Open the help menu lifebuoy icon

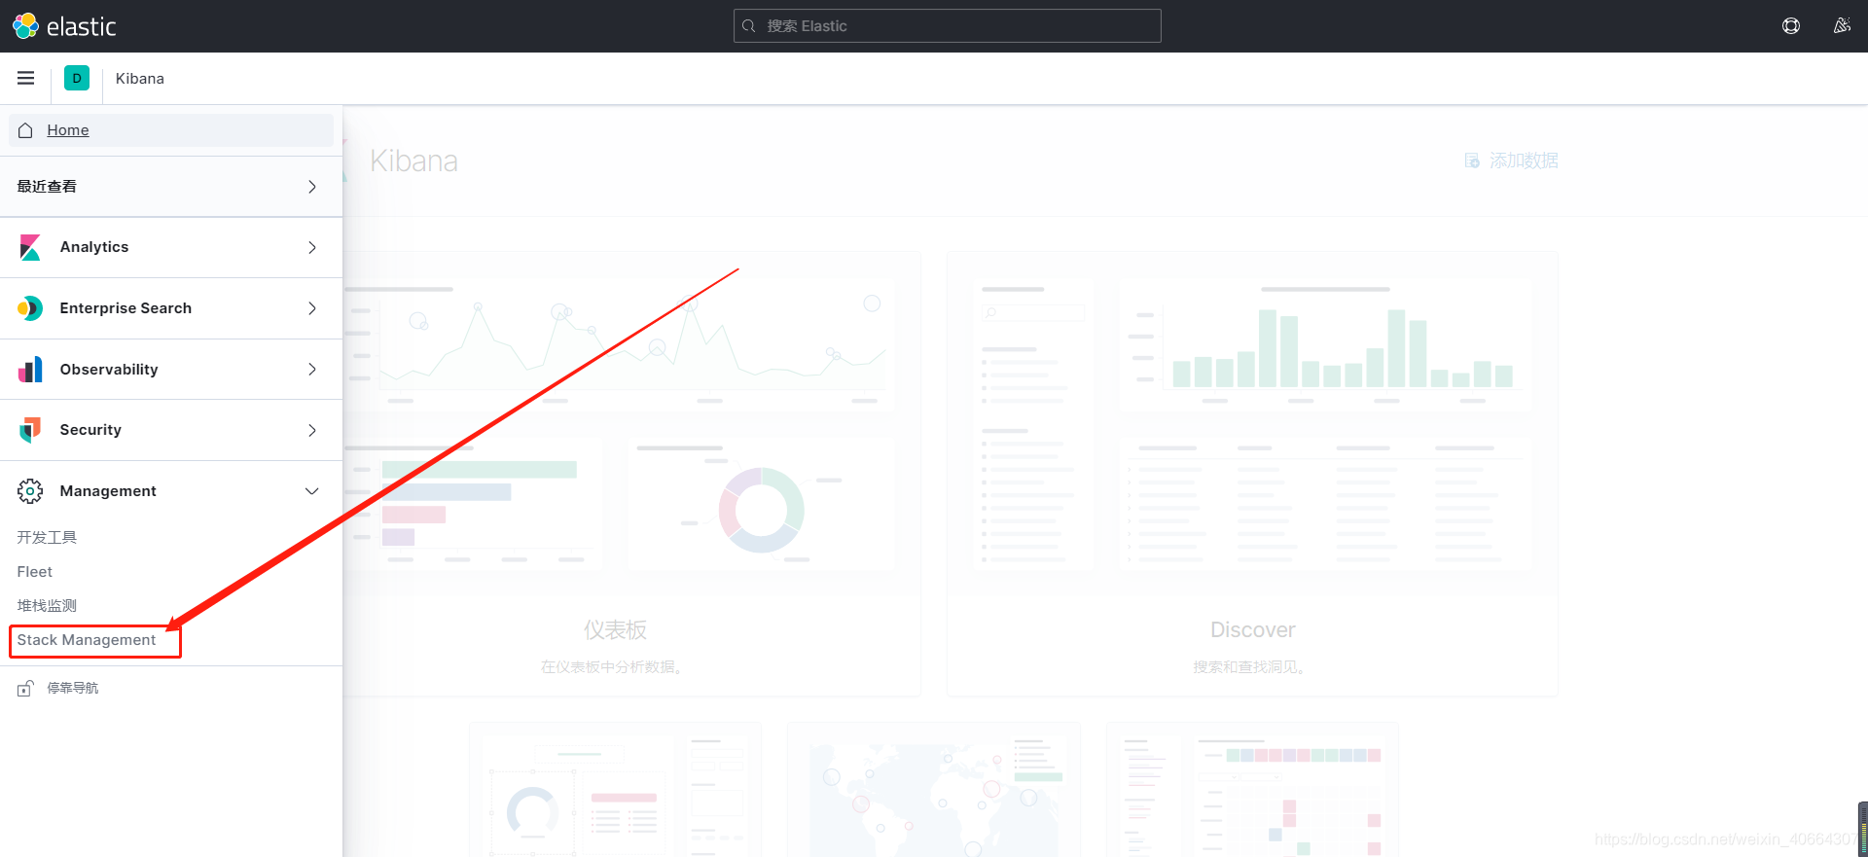click(1791, 26)
